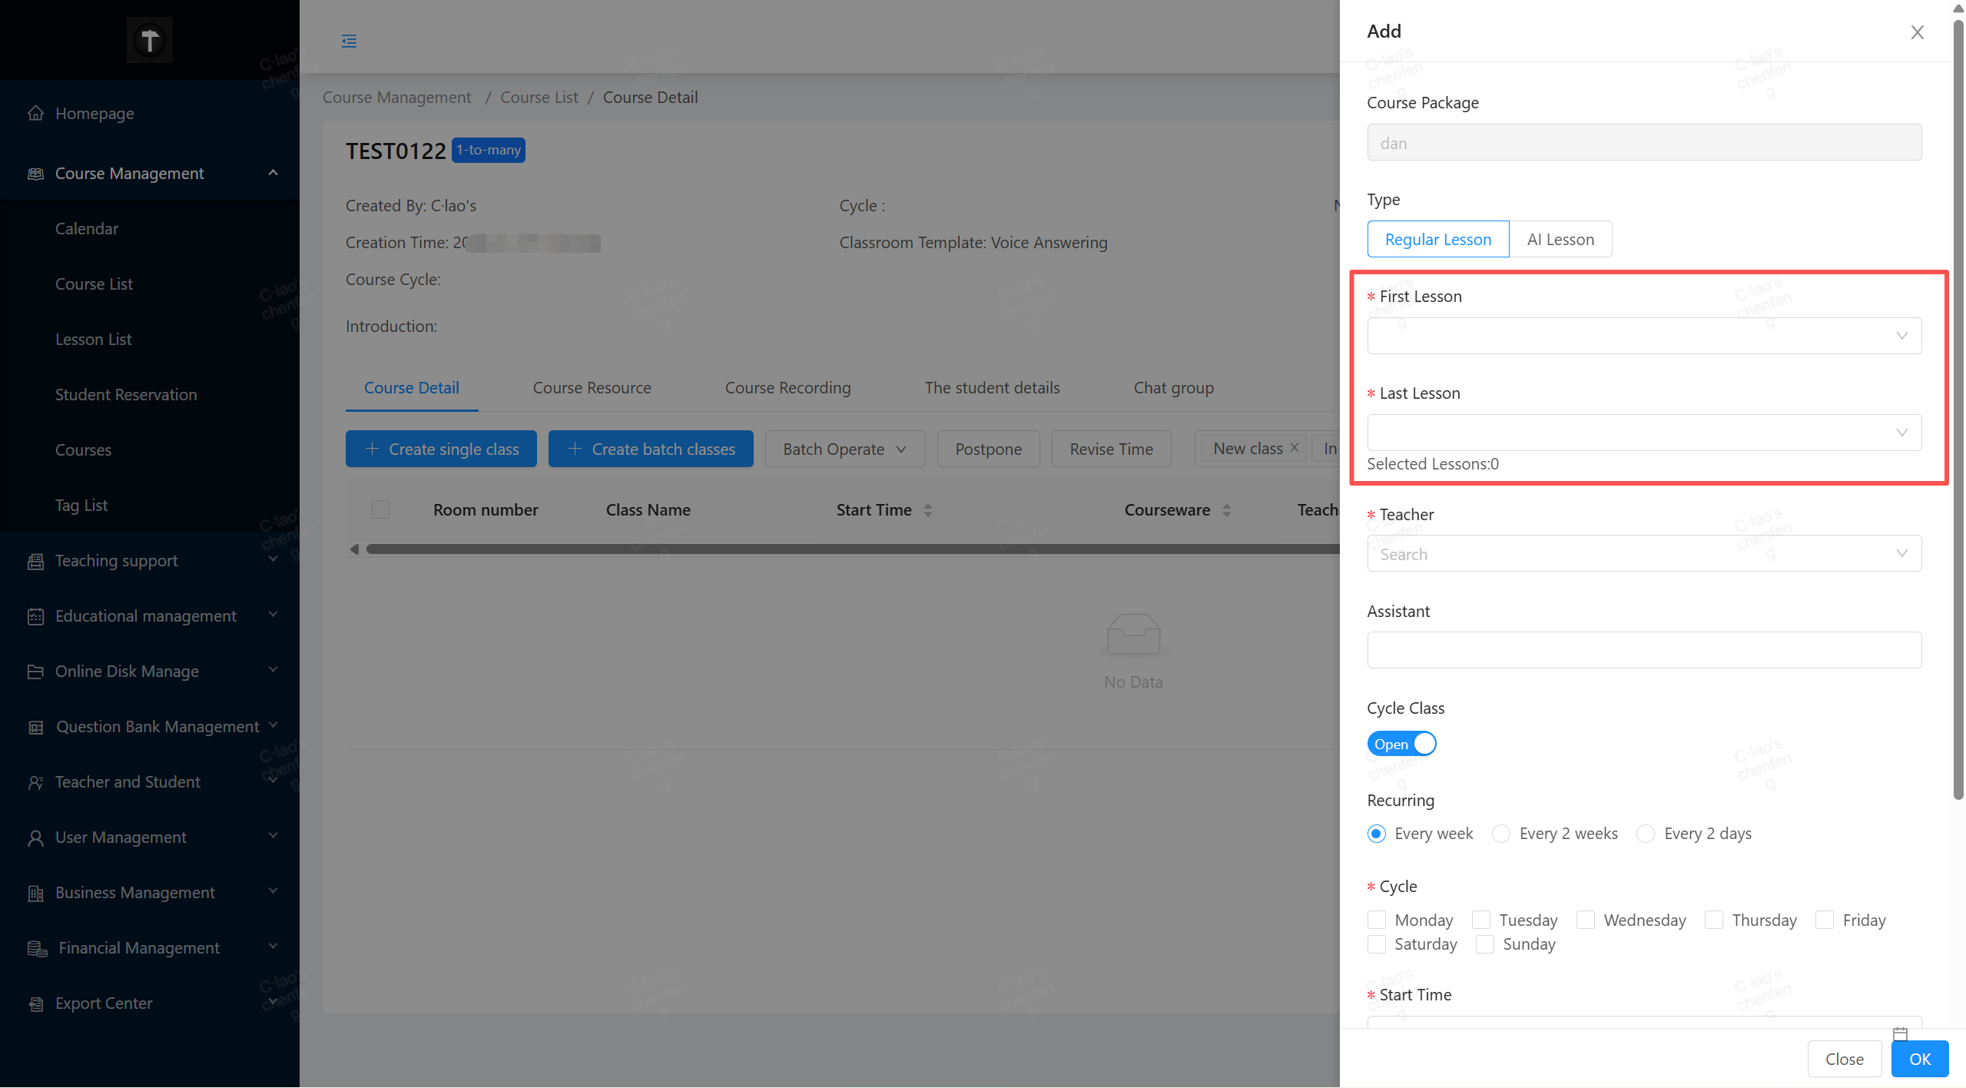Image resolution: width=1966 pixels, height=1088 pixels.
Task: Switch to the AI Lesson type tab
Action: coord(1560,239)
